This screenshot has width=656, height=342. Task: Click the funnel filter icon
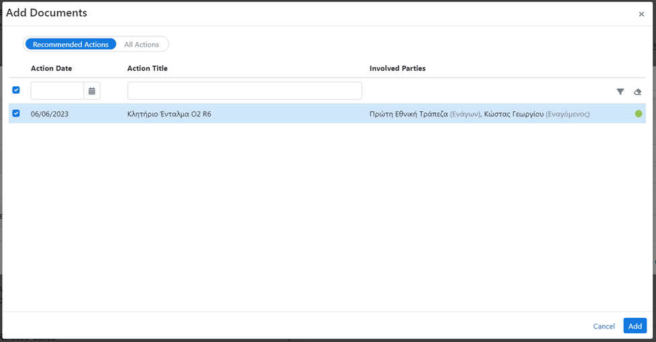pyautogui.click(x=620, y=92)
